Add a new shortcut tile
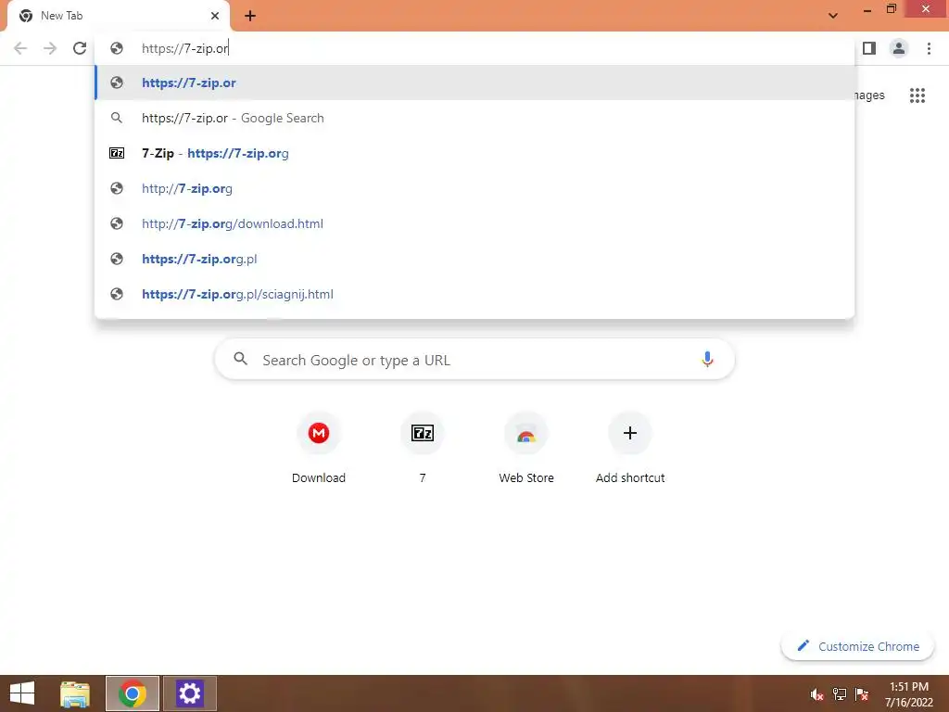 630,448
